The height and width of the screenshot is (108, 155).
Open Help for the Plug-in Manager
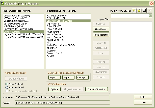143,97
